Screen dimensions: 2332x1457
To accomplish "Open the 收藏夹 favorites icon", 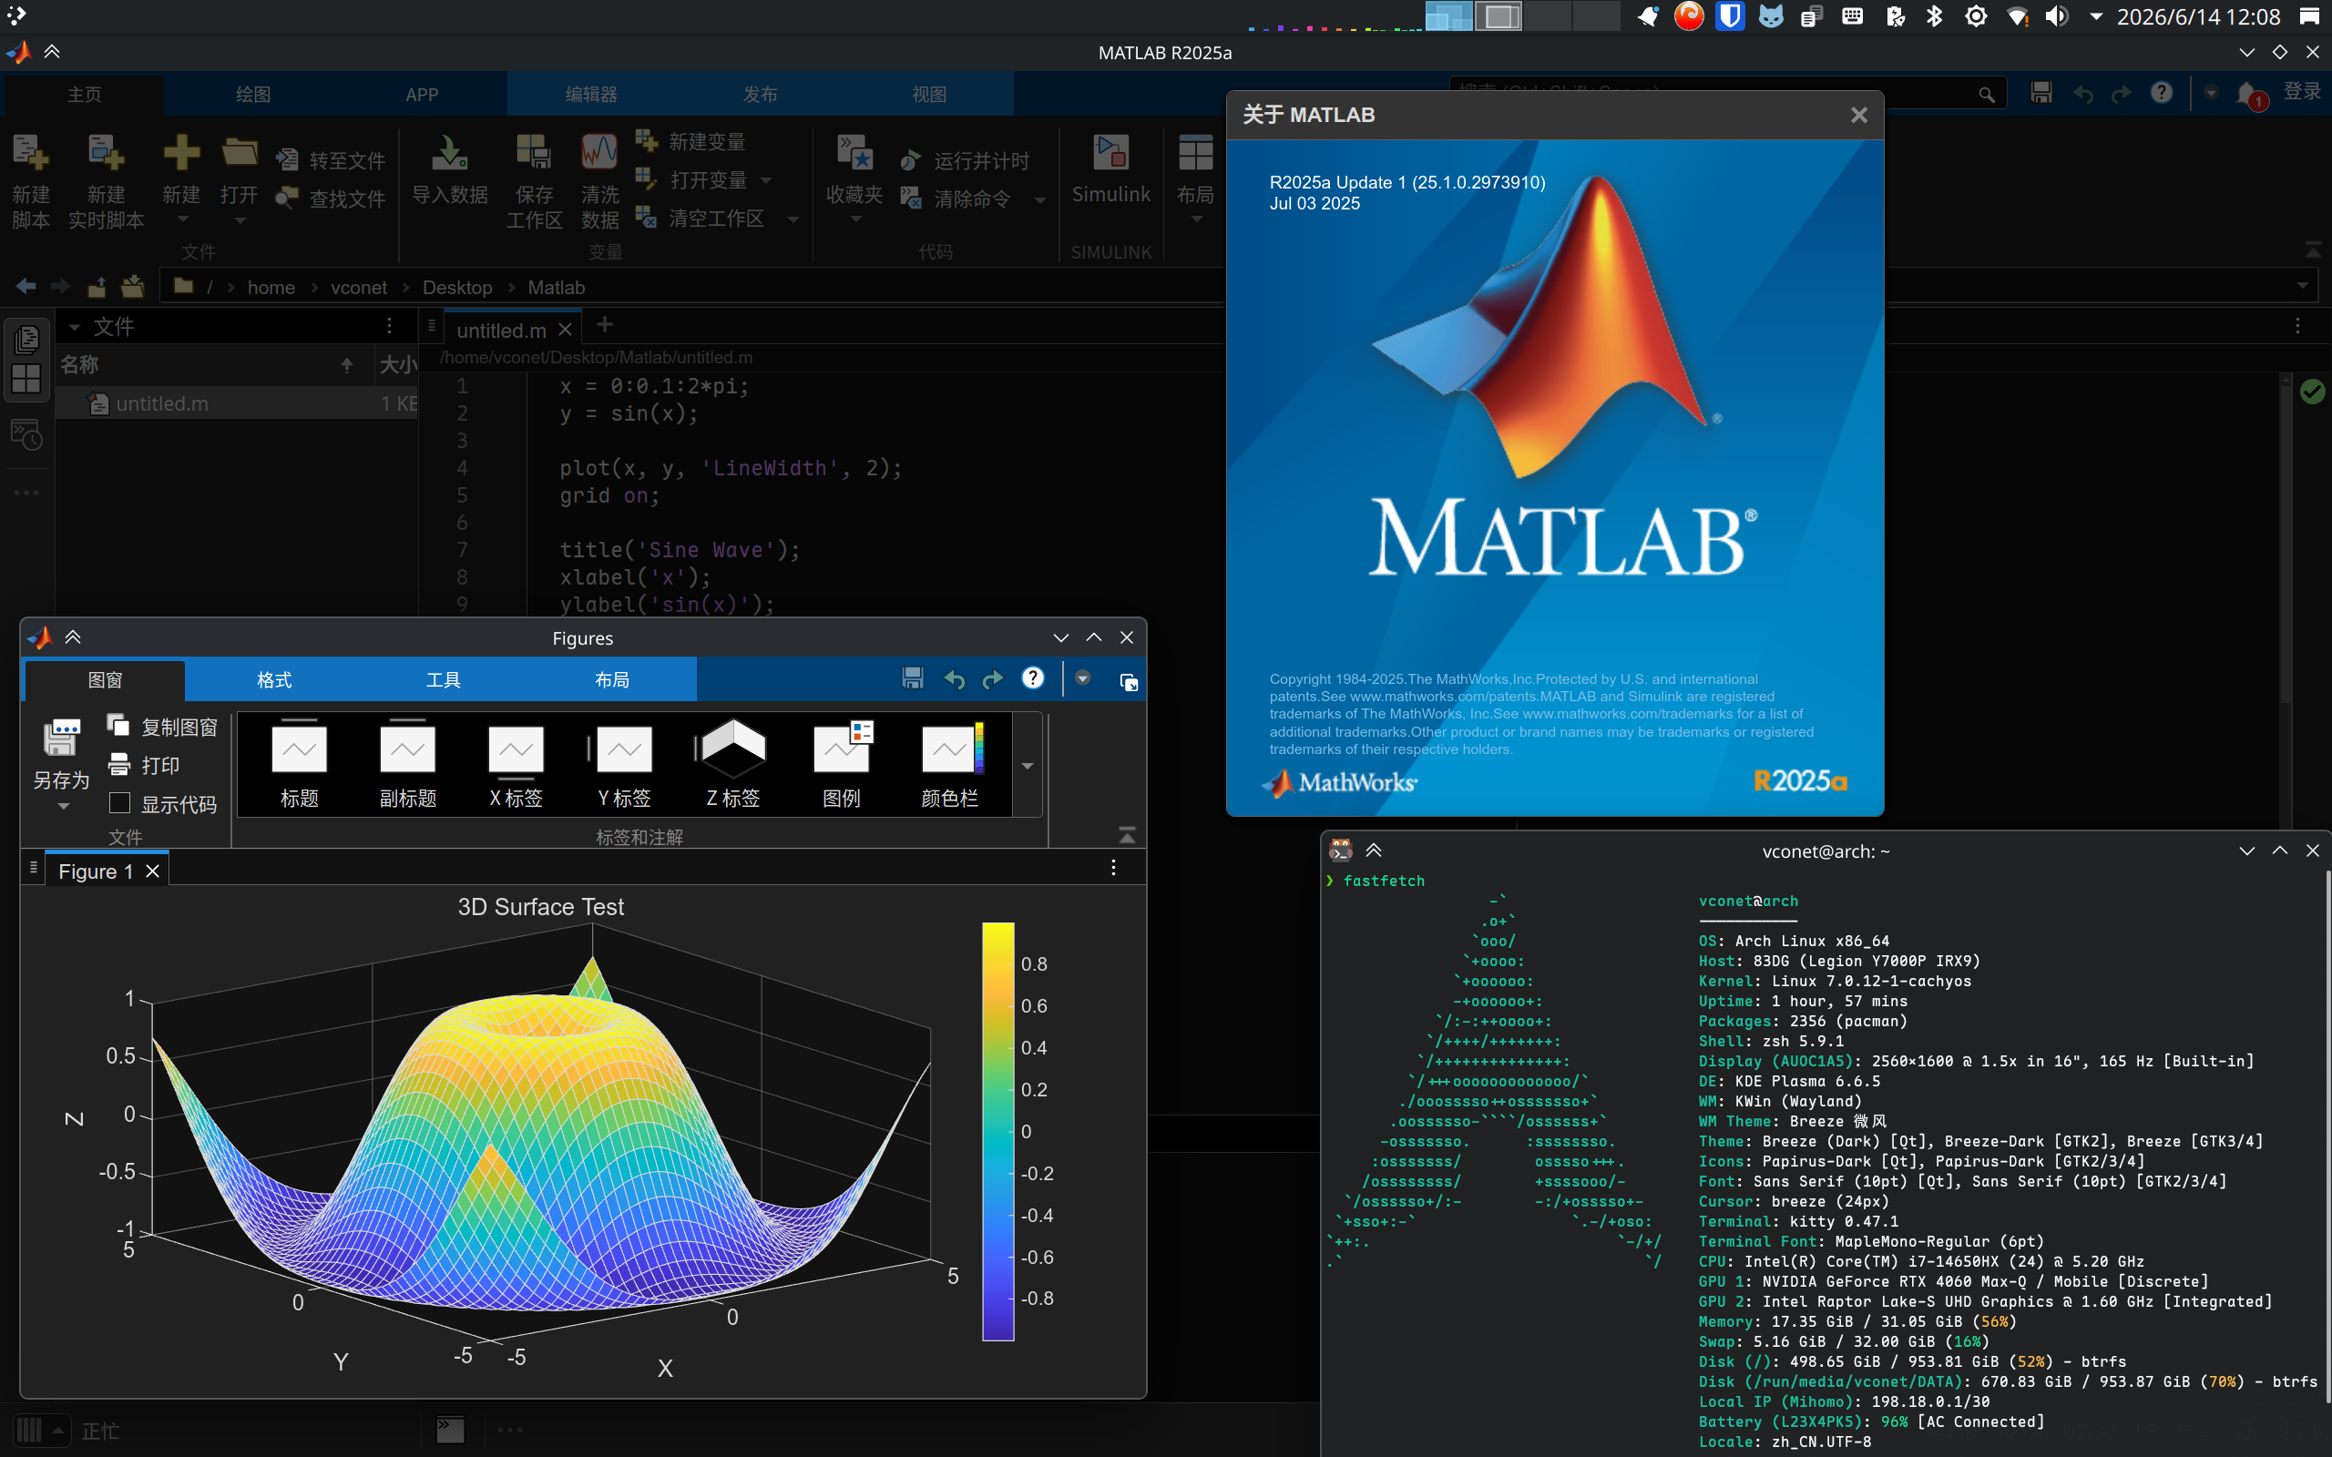I will (854, 152).
